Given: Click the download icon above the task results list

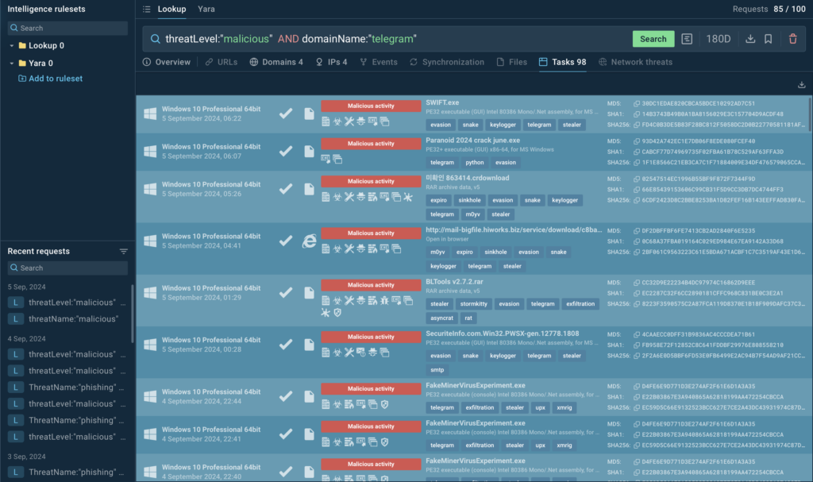Looking at the screenshot, I should 801,83.
